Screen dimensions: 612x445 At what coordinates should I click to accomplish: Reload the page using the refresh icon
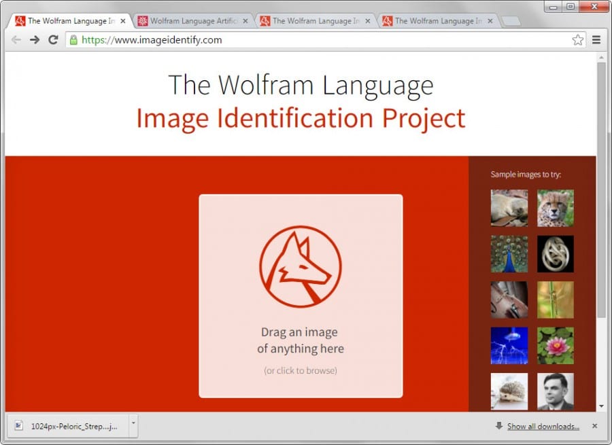coord(53,40)
